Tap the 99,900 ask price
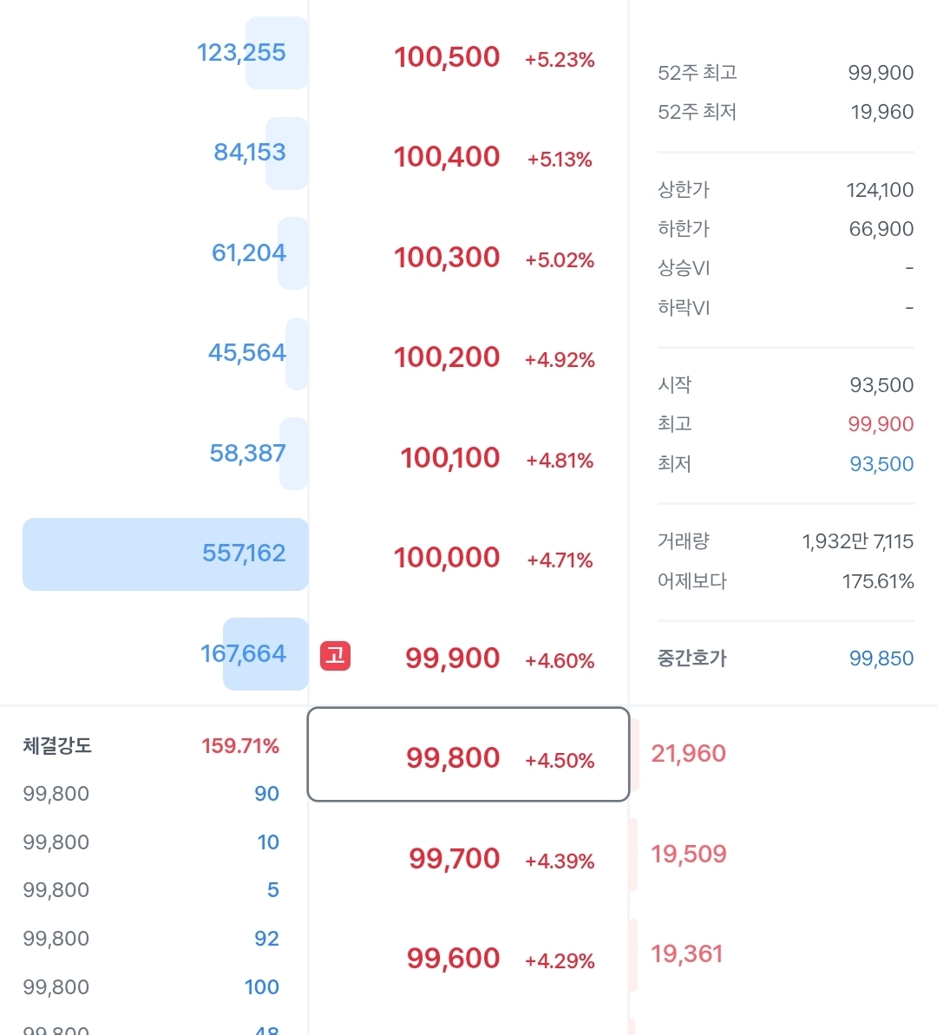 (x=452, y=658)
